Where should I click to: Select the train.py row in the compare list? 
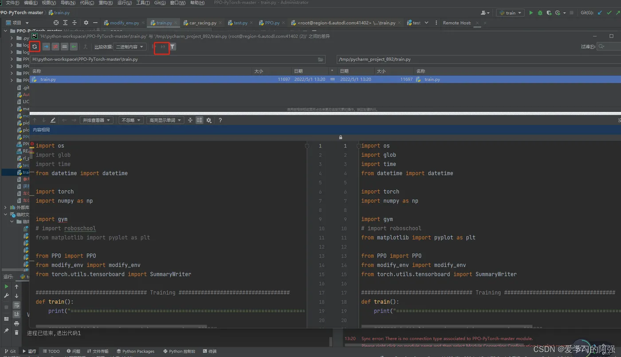tap(325, 79)
